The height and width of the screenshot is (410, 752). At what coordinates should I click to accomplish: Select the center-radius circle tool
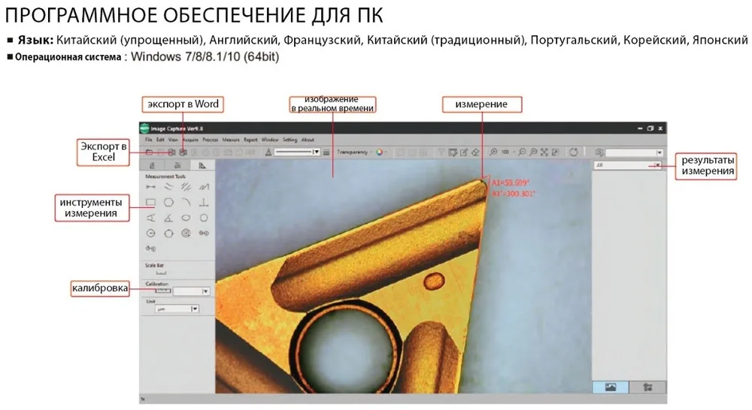150,234
